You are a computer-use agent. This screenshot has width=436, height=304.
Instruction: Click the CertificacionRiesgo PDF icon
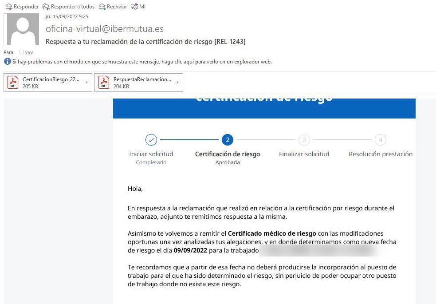coord(13,83)
